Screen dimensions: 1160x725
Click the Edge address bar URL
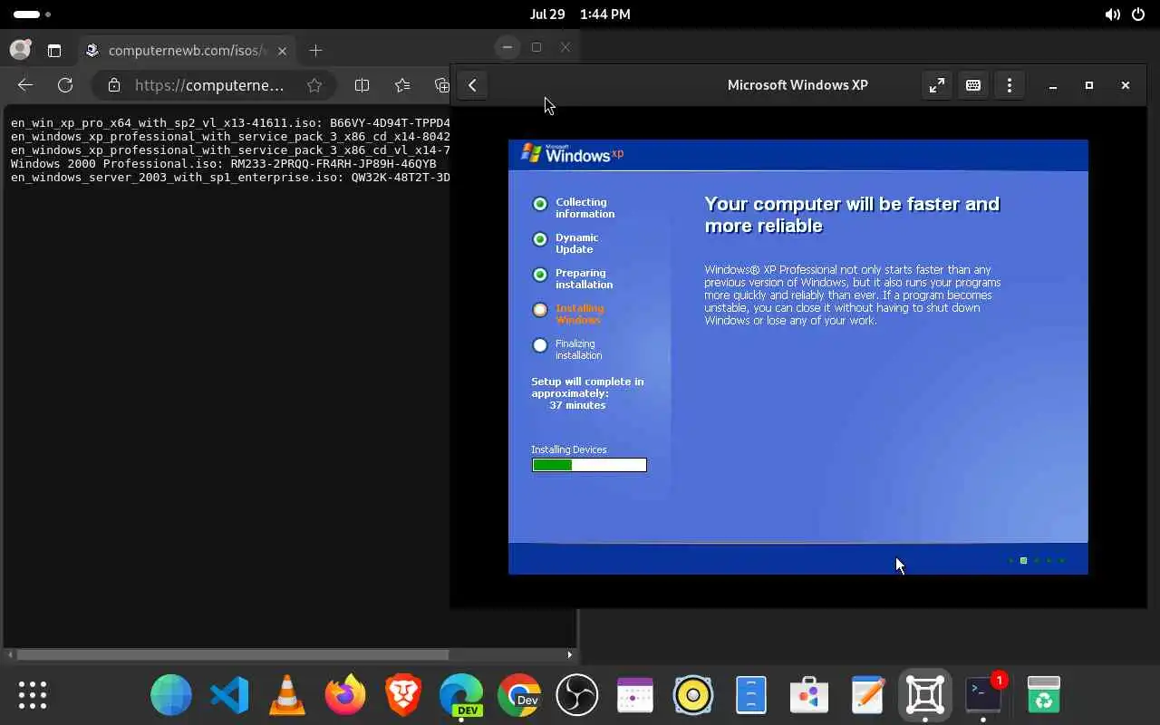209,85
